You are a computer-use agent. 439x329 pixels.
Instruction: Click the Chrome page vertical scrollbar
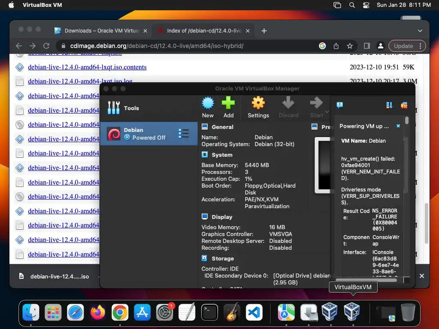(427, 223)
